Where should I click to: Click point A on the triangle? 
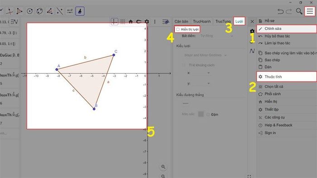tap(57, 70)
